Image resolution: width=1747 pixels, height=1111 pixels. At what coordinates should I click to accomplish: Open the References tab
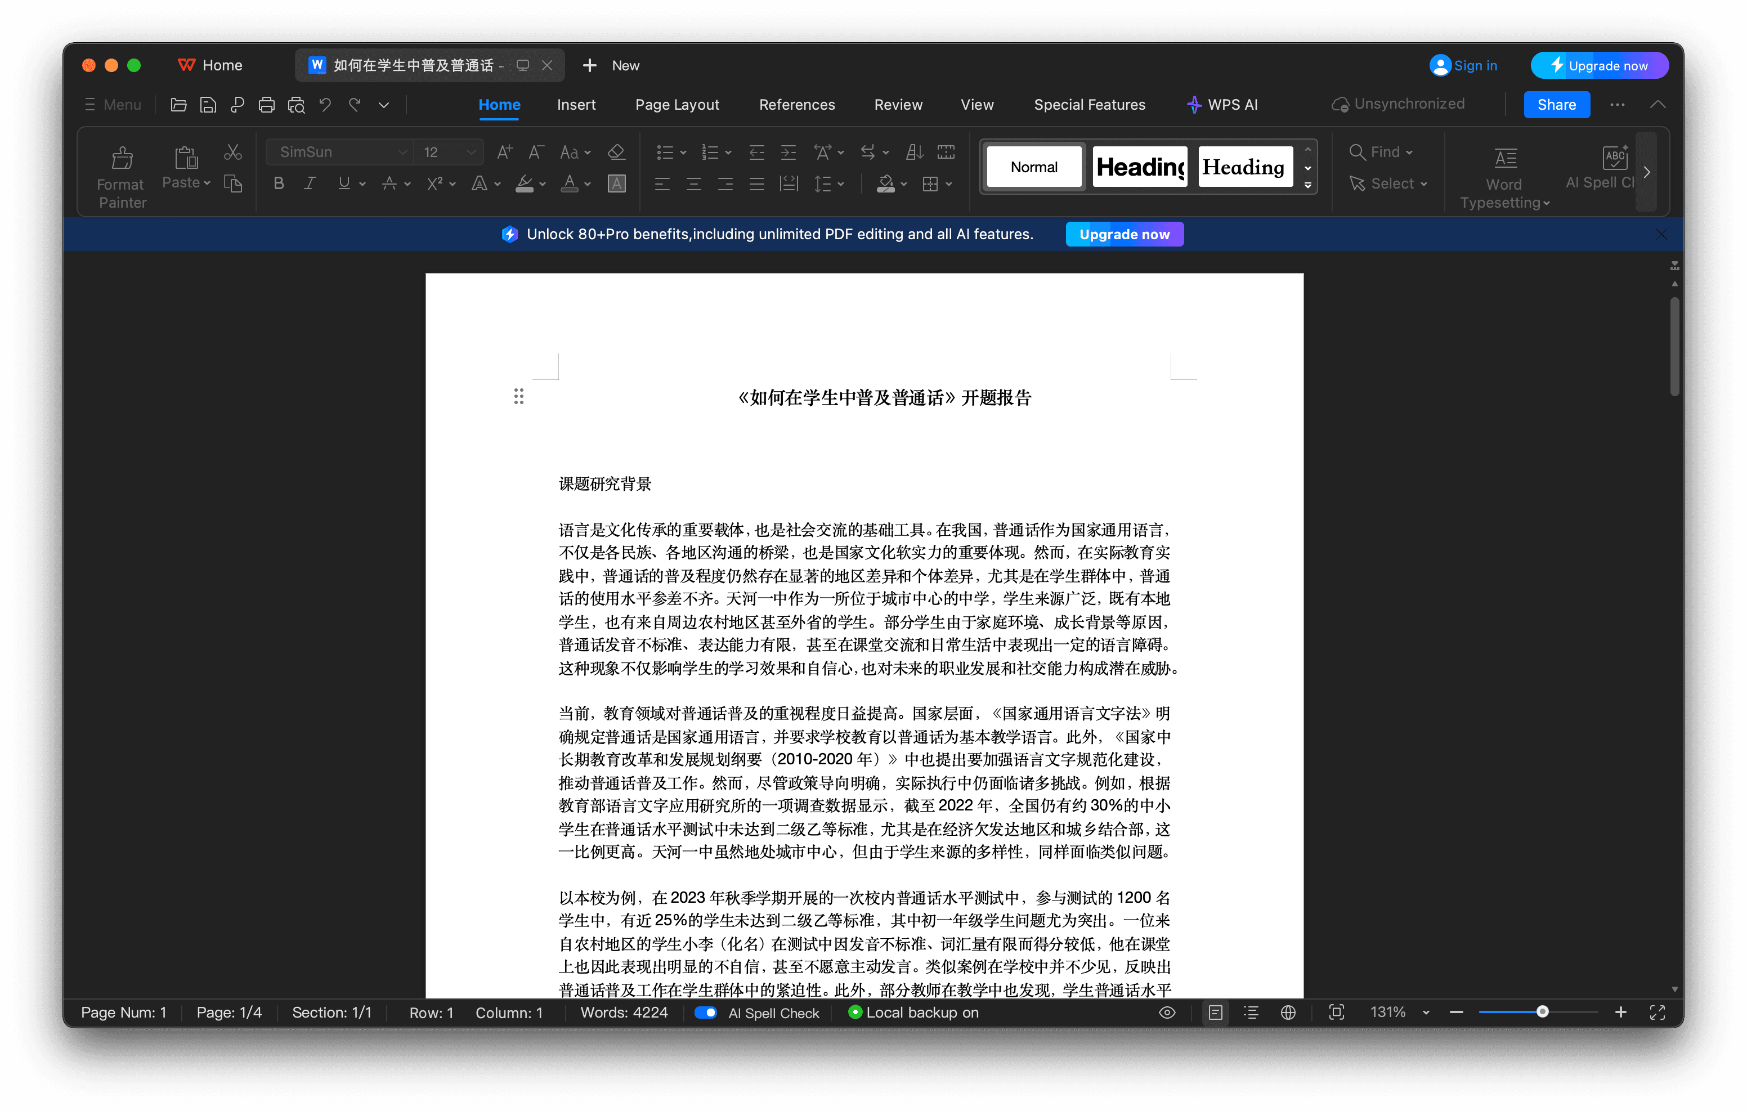coord(796,105)
